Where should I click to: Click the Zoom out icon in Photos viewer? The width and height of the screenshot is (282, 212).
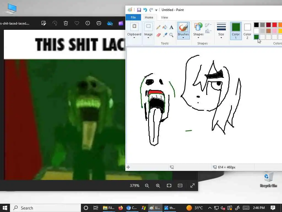point(147,186)
